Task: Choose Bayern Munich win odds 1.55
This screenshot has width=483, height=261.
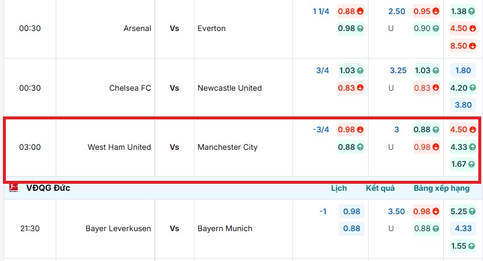Action: pyautogui.click(x=462, y=246)
